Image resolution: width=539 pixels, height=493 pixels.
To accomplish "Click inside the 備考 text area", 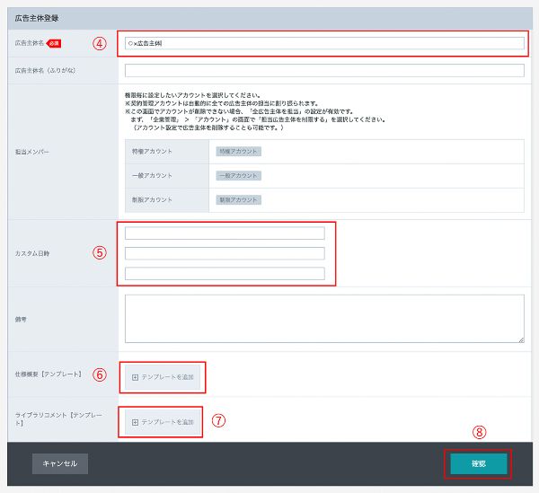I will coord(324,318).
